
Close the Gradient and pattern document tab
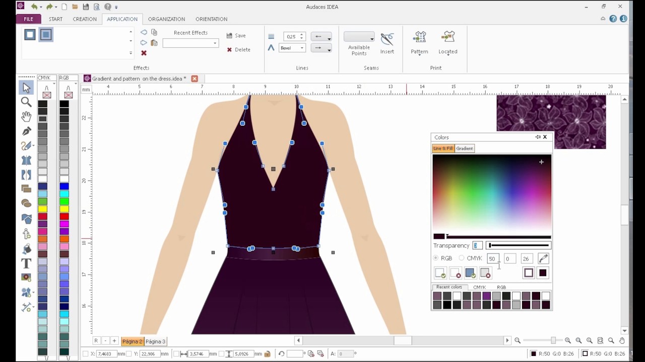[195, 78]
